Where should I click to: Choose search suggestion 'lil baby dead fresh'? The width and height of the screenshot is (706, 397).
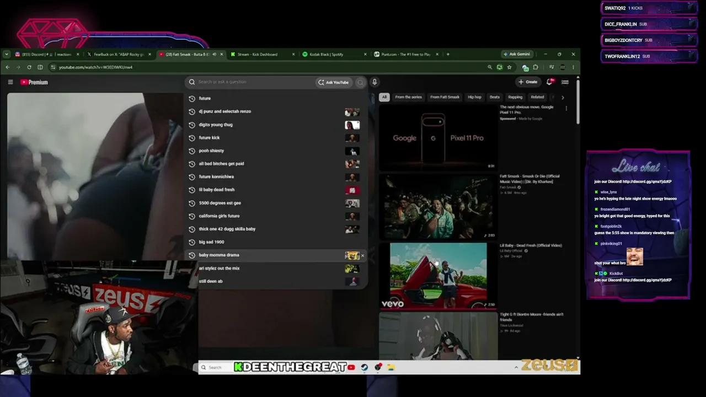point(276,190)
